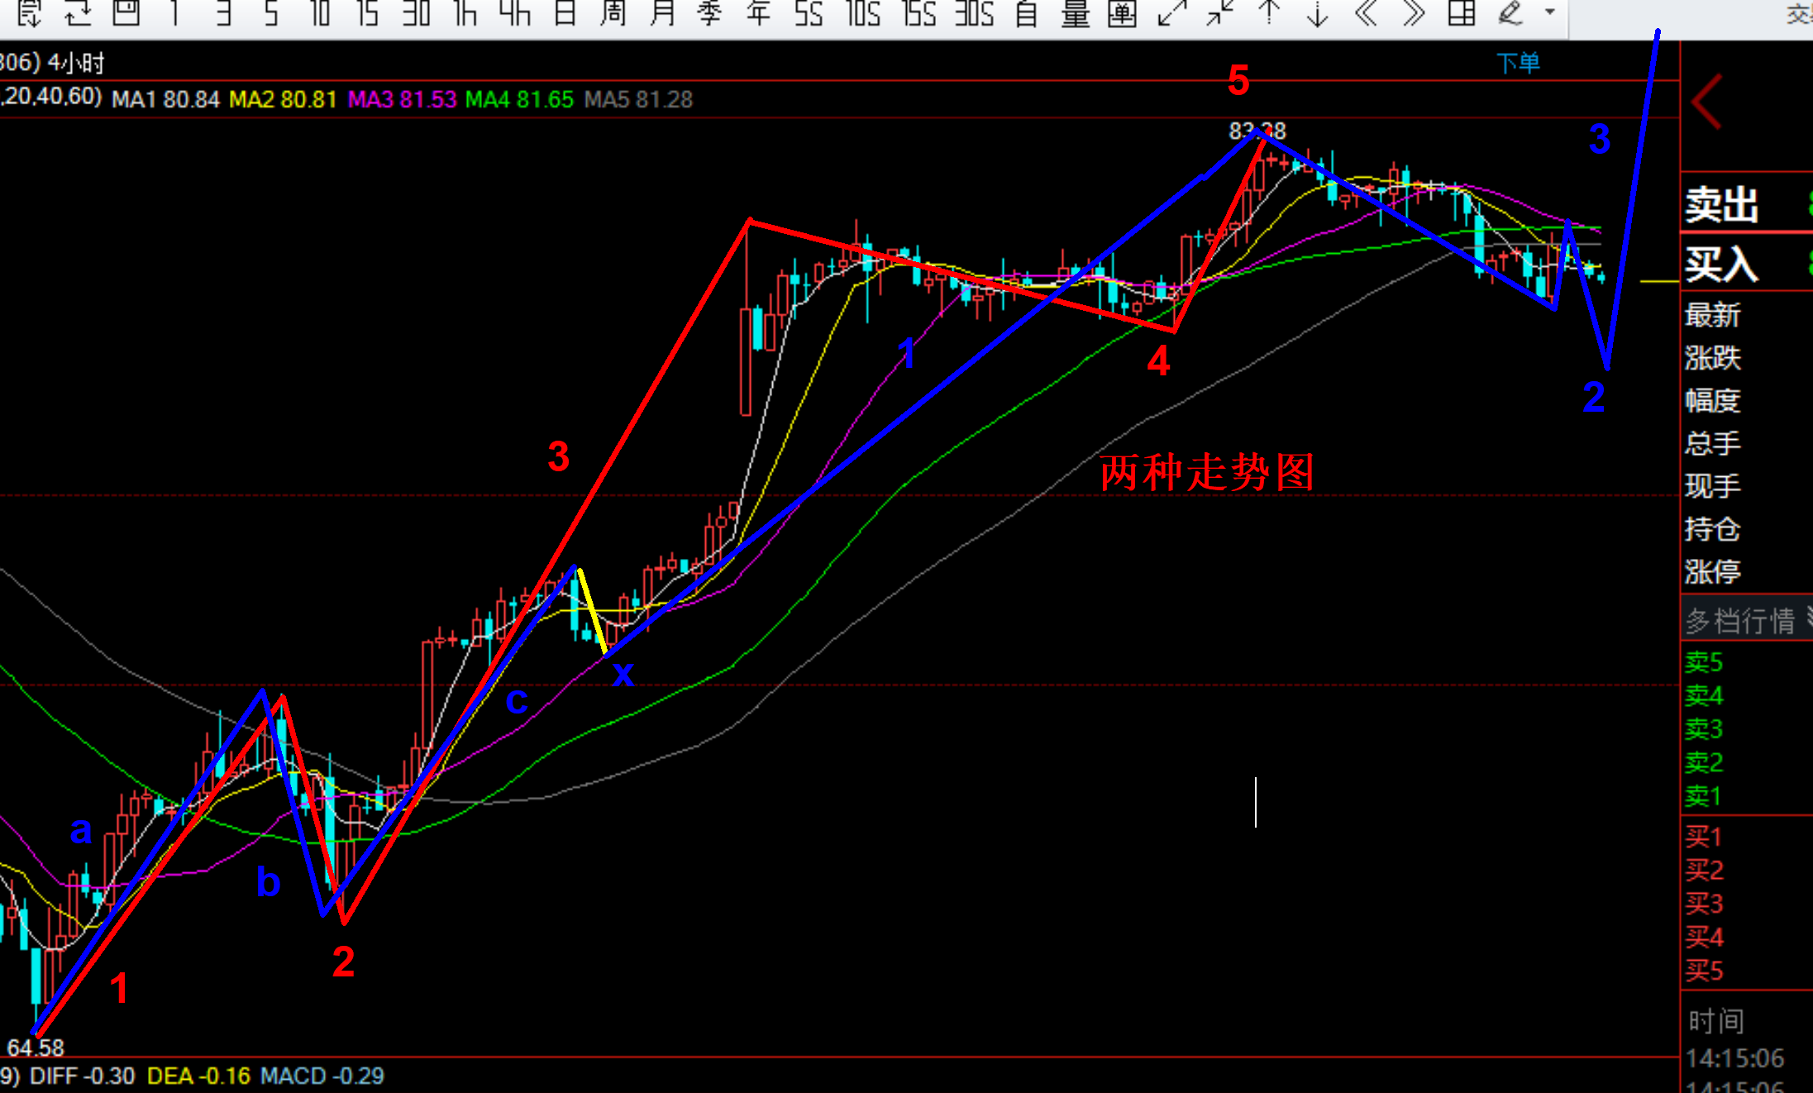
Task: Switch to monthly (月) chart period
Action: pyautogui.click(x=662, y=13)
